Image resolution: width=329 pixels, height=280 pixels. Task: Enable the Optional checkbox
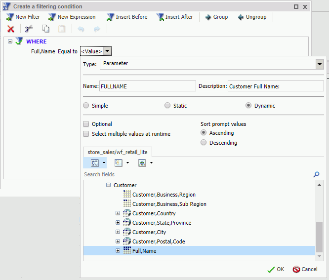pyautogui.click(x=86, y=124)
